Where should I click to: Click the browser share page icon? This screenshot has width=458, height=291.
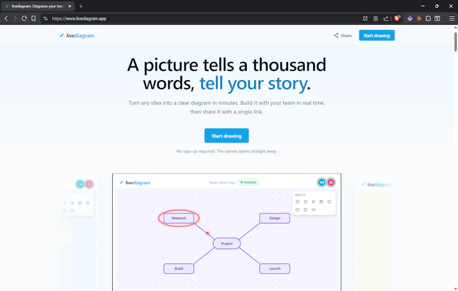coord(386,18)
